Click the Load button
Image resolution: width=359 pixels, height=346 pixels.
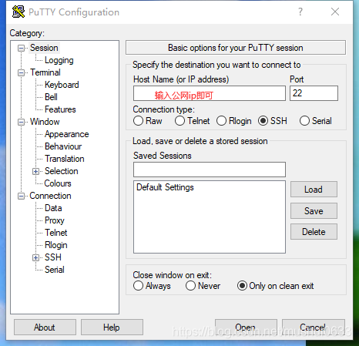pyautogui.click(x=314, y=190)
